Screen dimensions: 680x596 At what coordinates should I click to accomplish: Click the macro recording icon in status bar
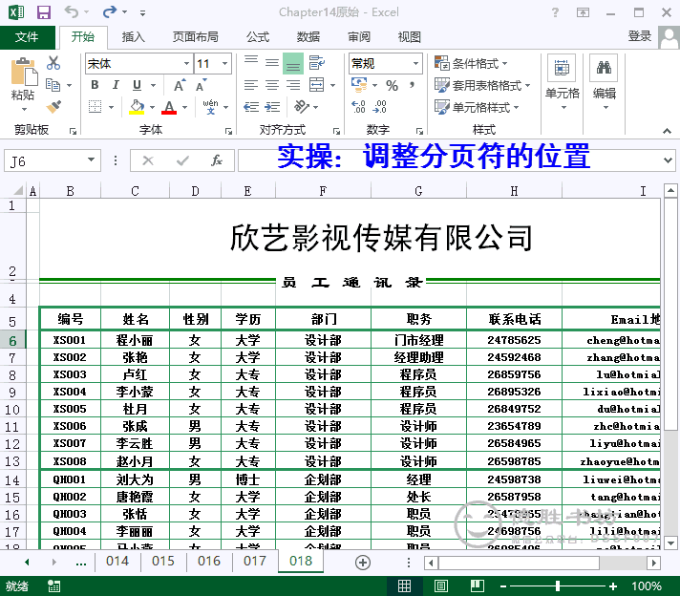click(53, 586)
